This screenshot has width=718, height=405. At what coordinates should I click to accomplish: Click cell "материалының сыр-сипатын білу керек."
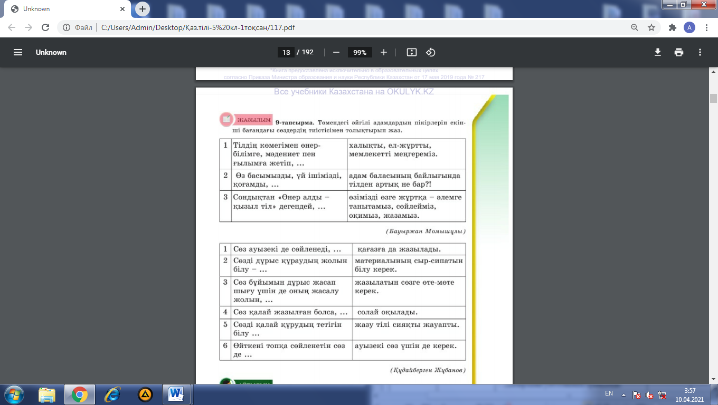pos(409,265)
